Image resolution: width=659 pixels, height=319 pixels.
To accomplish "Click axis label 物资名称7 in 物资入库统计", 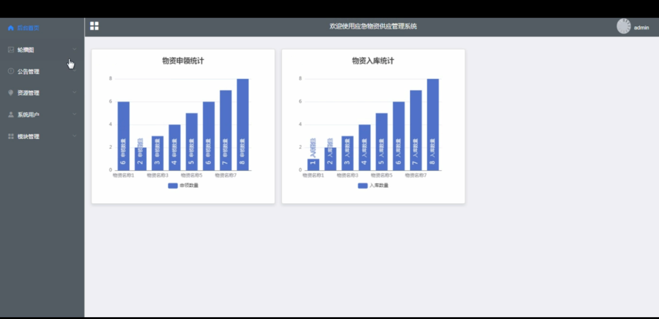I will [x=416, y=175].
